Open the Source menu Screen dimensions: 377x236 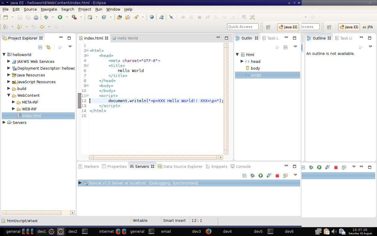point(30,9)
